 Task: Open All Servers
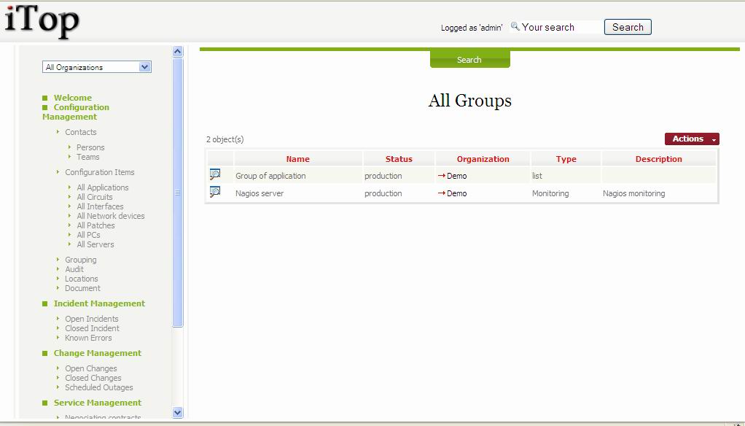[x=95, y=244]
